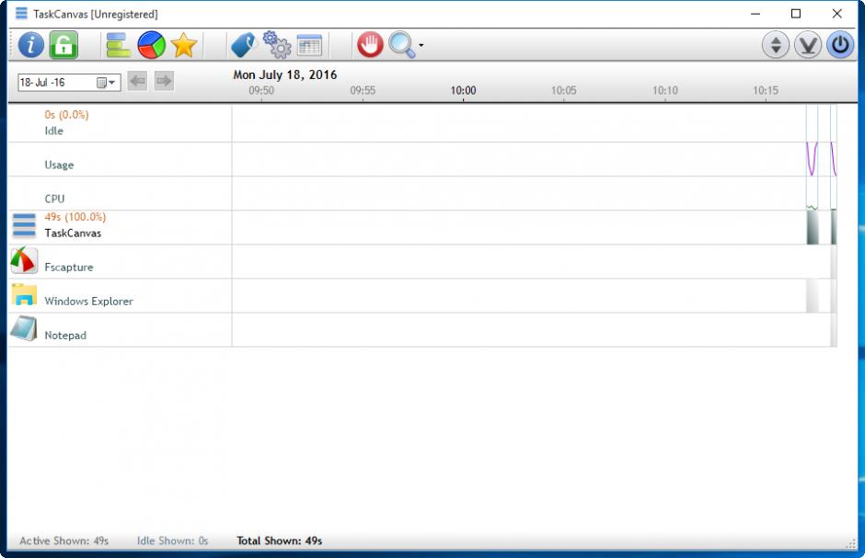Click the 49s (100.0%) value
This screenshot has height=558, width=865.
pos(75,217)
